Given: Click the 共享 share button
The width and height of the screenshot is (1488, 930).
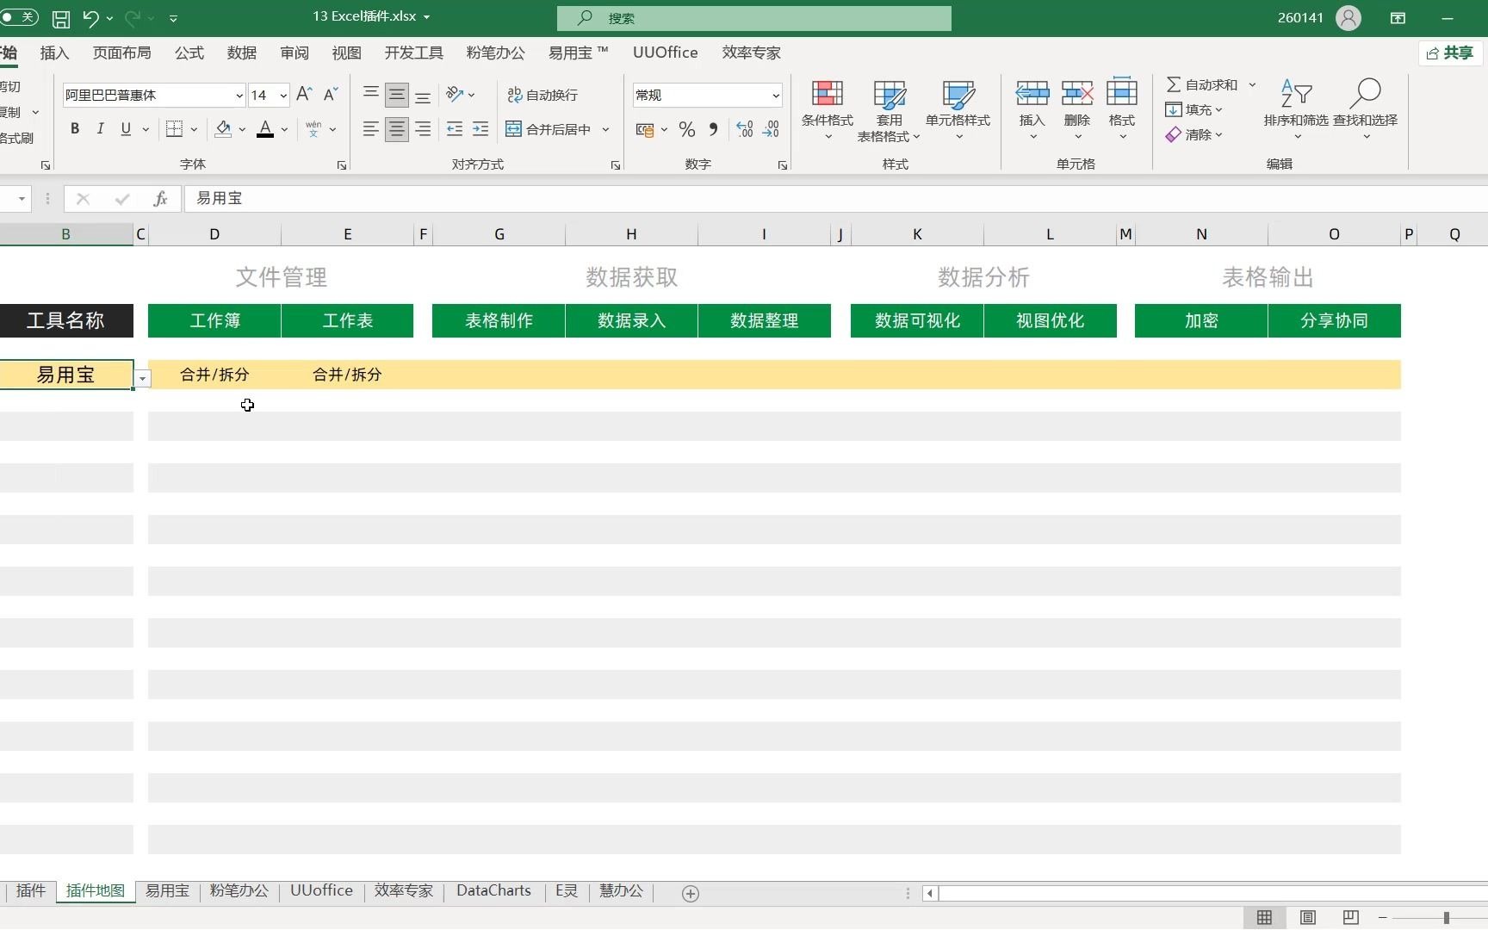Looking at the screenshot, I should (x=1450, y=53).
